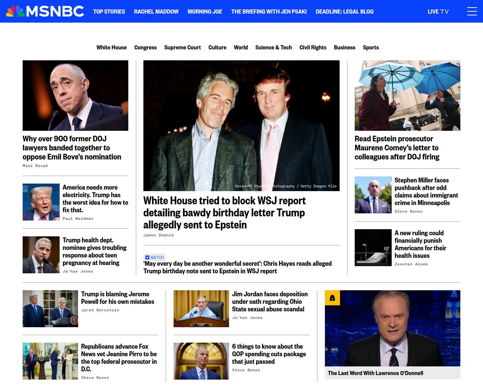Select Science & Tech section tab
The height and width of the screenshot is (386, 483).
(274, 47)
